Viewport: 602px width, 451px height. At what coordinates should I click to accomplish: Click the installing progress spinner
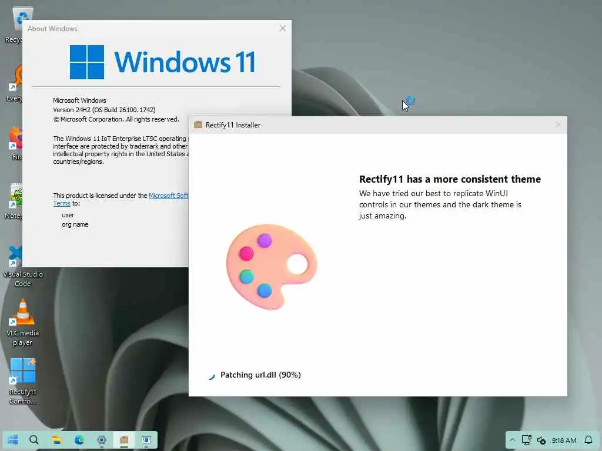(x=212, y=376)
